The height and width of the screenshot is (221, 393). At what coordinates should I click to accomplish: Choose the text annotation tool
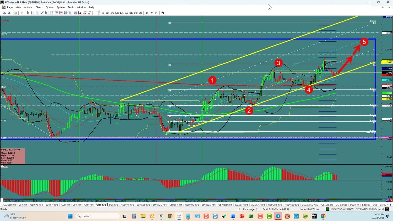click(x=80, y=13)
